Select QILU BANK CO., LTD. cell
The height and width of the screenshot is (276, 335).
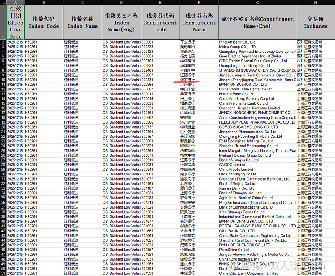pyautogui.click(x=257, y=231)
